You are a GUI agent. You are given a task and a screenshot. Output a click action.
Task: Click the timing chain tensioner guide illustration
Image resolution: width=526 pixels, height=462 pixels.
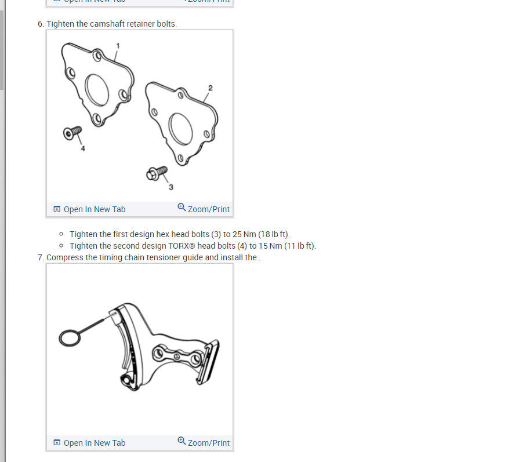tap(139, 347)
